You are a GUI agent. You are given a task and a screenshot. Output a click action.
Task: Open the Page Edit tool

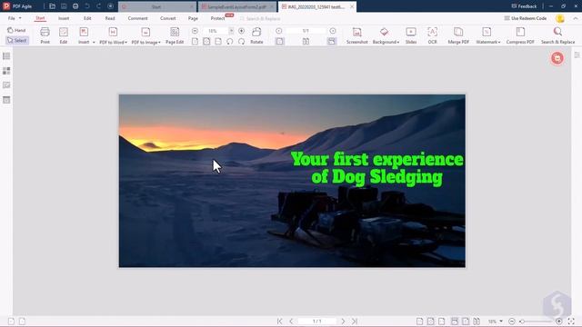coord(175,35)
